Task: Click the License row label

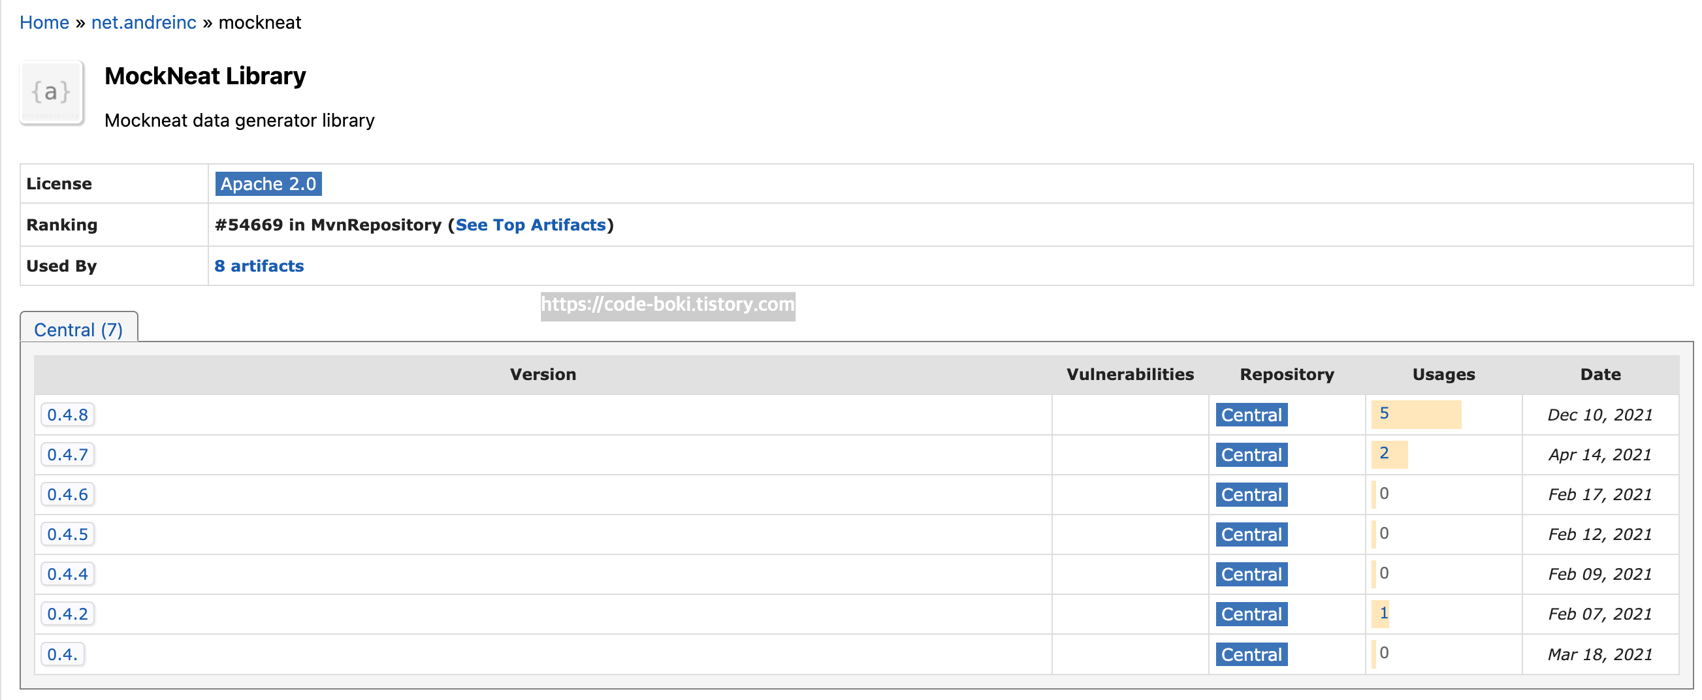Action: click(x=59, y=183)
